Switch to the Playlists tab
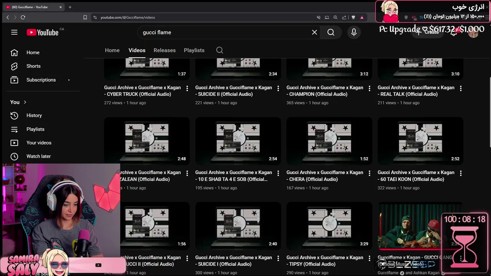 click(194, 50)
